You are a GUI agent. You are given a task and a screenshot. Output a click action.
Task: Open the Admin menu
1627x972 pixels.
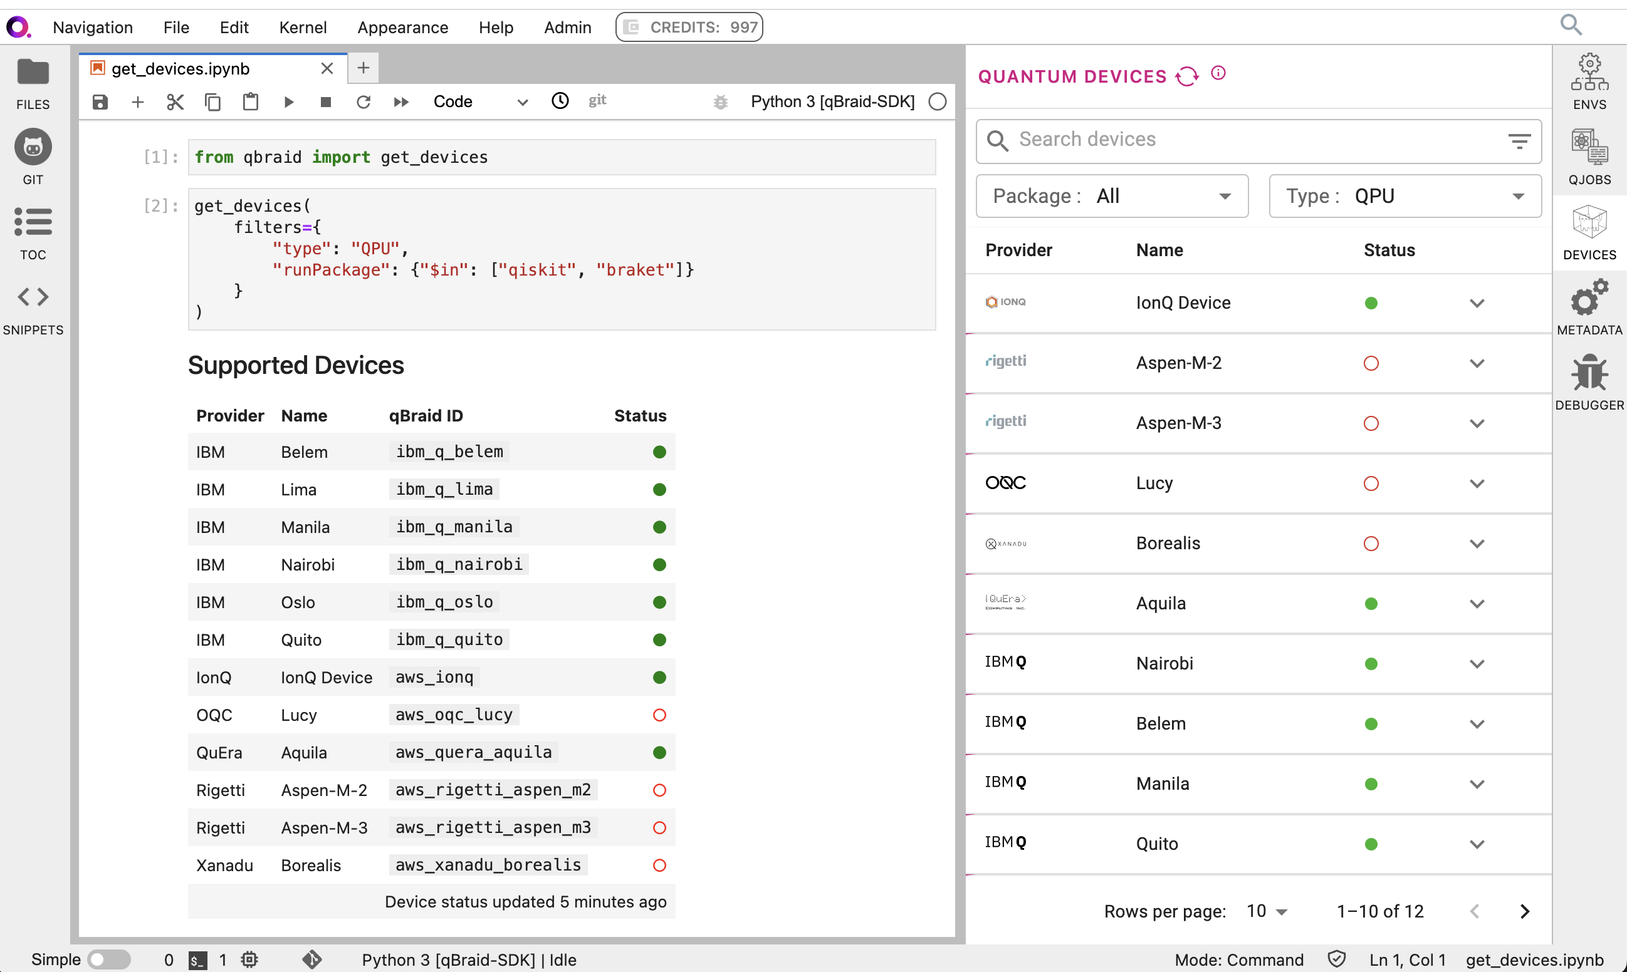point(567,27)
